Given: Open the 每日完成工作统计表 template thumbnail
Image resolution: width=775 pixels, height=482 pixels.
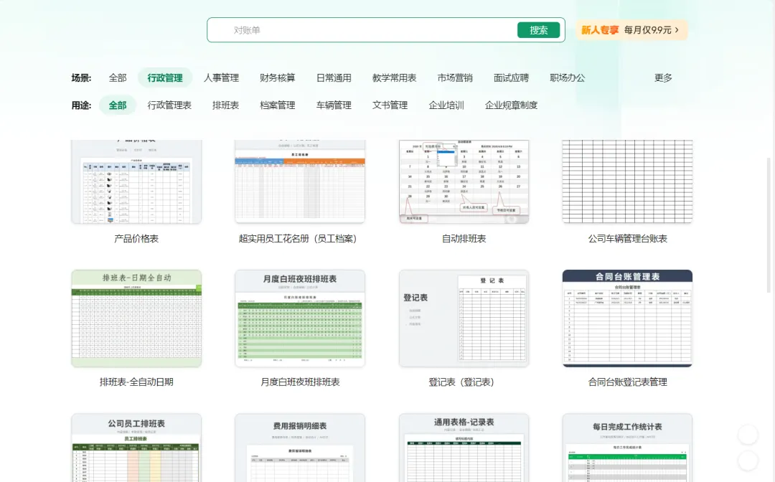Looking at the screenshot, I should coord(627,448).
